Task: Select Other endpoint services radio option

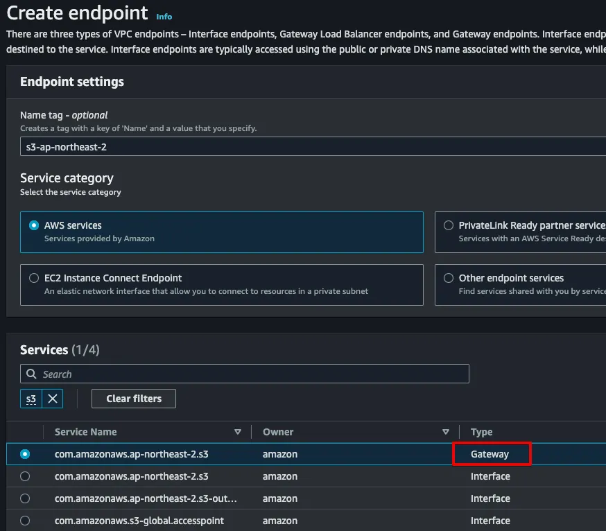Action: [x=448, y=278]
